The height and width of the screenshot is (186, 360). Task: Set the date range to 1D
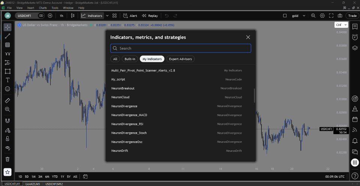tap(20, 177)
